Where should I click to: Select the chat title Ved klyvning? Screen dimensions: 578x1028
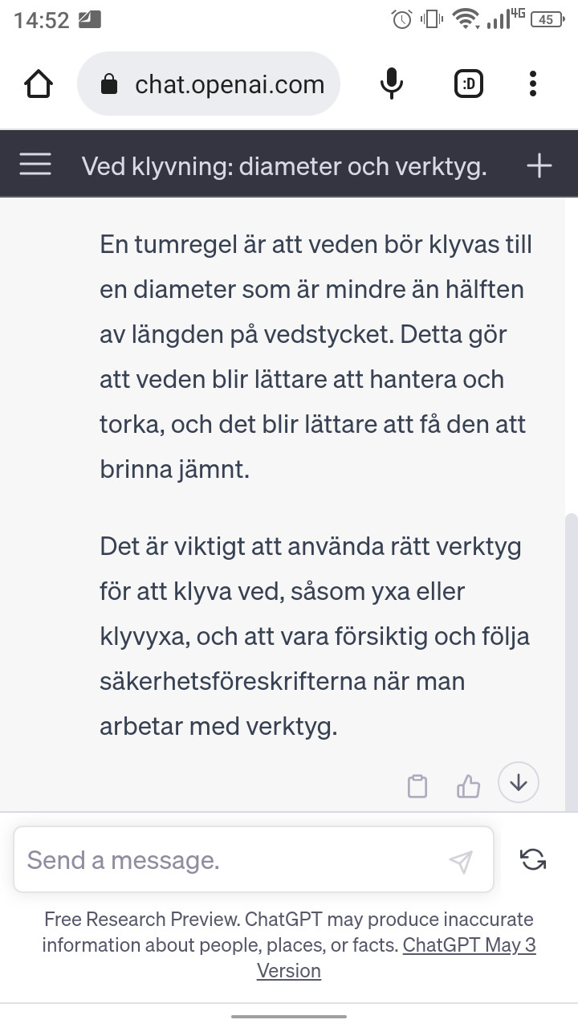point(284,166)
